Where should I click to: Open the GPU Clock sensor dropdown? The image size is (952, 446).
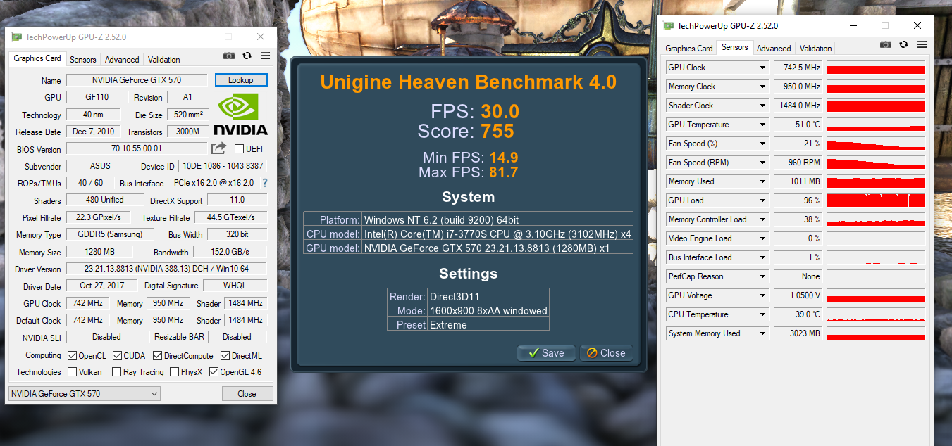pyautogui.click(x=762, y=68)
